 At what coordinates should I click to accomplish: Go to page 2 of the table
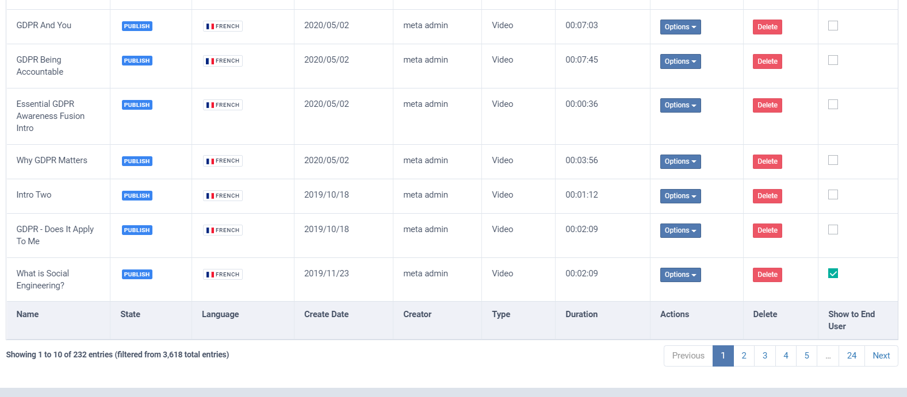click(744, 356)
